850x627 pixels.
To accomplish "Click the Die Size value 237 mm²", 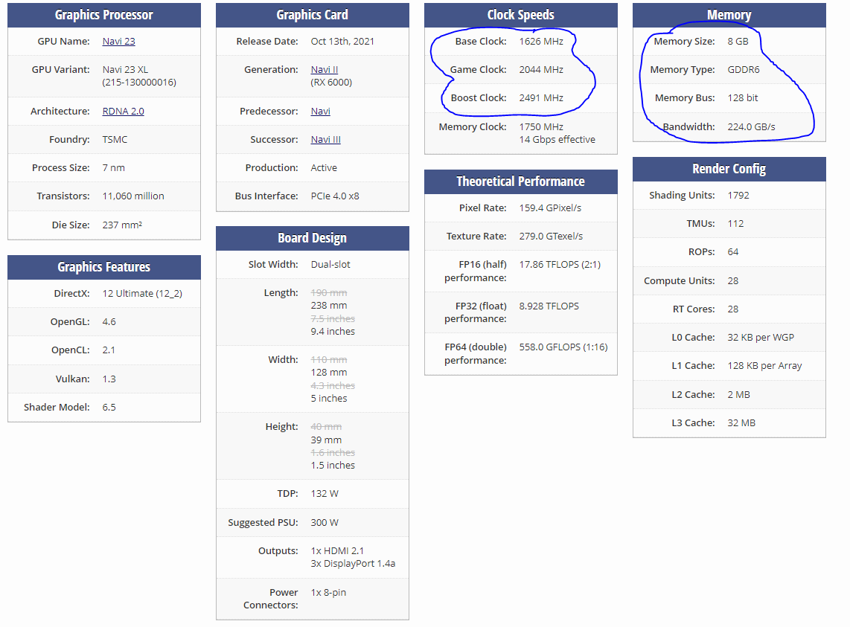I will tap(122, 225).
